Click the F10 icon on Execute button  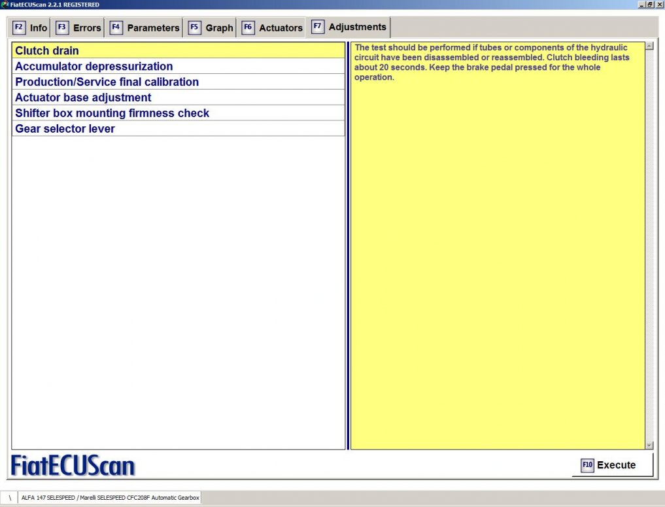click(587, 465)
